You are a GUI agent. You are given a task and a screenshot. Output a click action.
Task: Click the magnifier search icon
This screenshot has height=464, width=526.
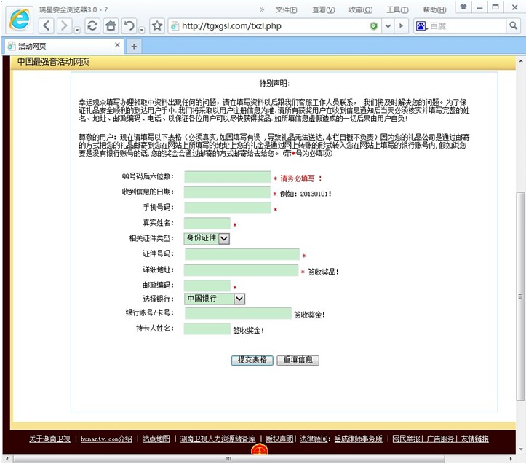point(513,25)
